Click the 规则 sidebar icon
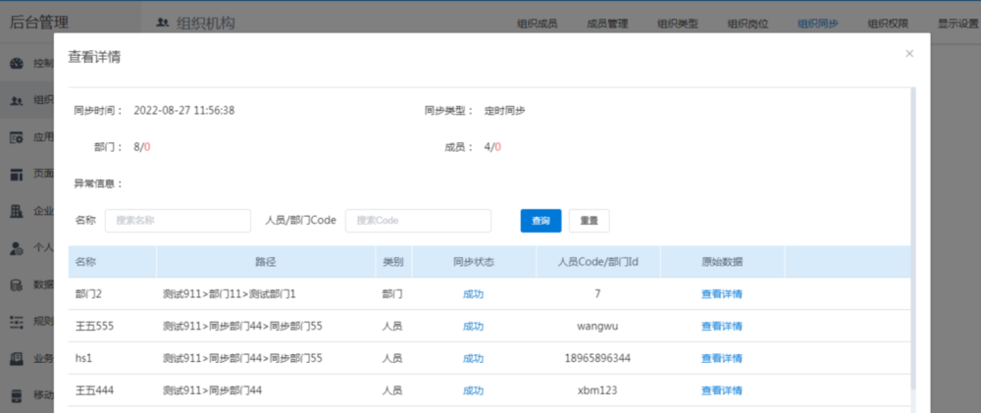Screen dimensions: 981x413 (17, 322)
